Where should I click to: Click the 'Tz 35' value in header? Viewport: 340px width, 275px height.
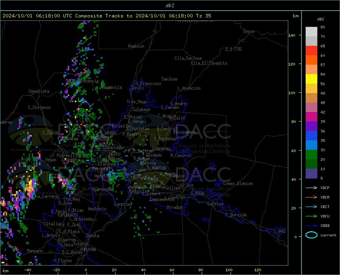click(203, 16)
